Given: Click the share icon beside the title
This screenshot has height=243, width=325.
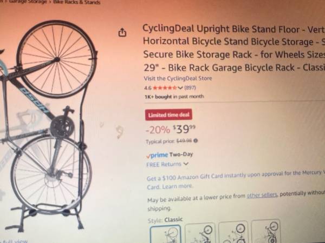Looking at the screenshot, I should click(x=122, y=32).
